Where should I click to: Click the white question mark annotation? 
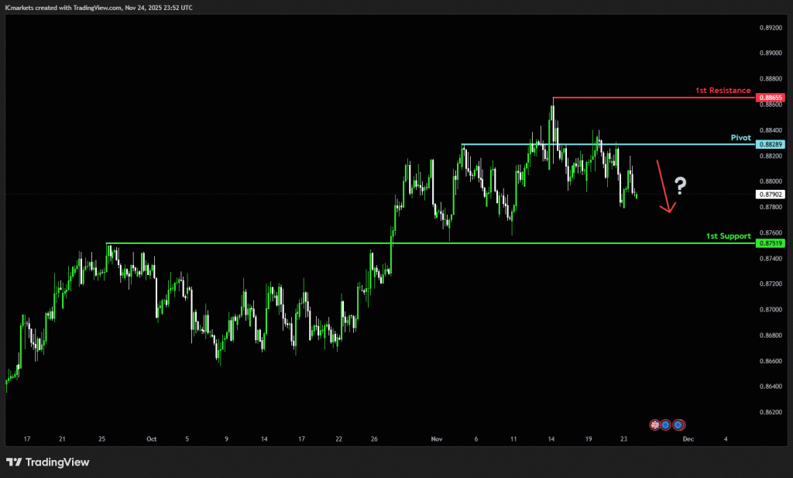[680, 185]
